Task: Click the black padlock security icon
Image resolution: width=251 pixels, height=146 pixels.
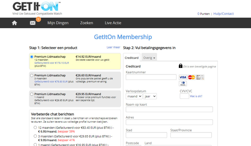Action: 180,66
